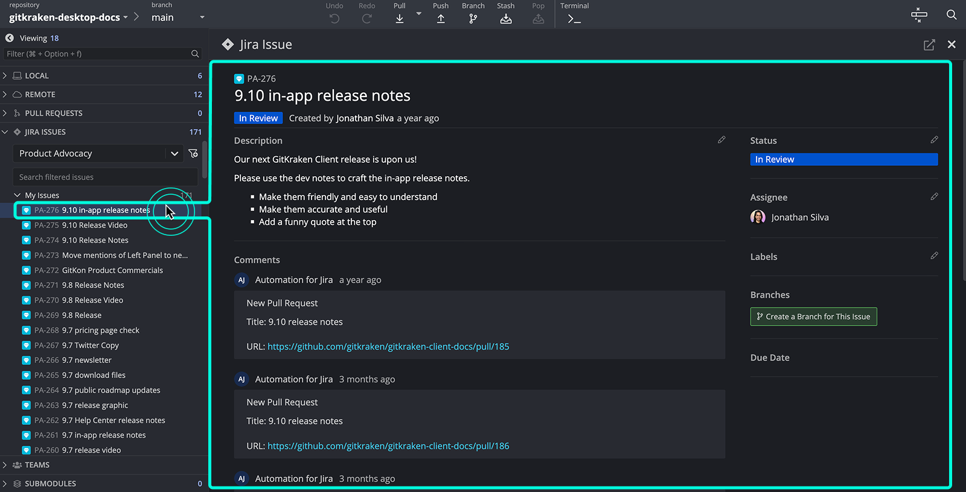The height and width of the screenshot is (492, 966).
Task: Click the filter search magnifier icon
Action: 195,54
